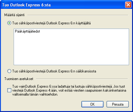Click the red X icon in title bar
The image size is (133, 112).
[128, 5]
